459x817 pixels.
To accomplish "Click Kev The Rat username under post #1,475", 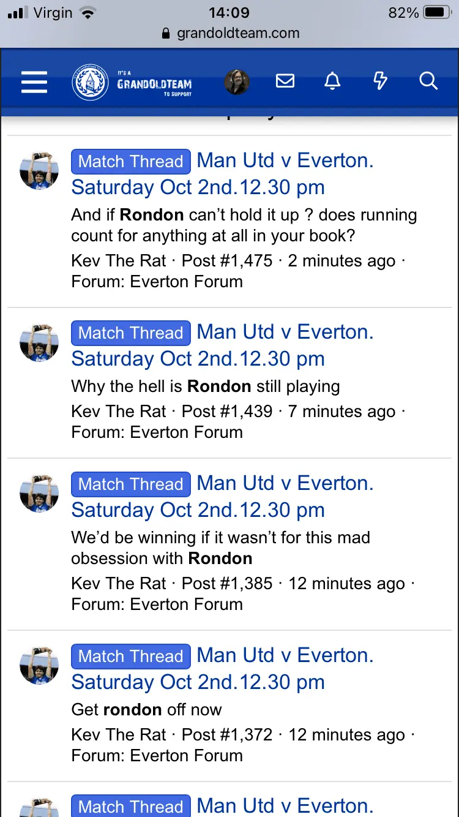I will pos(119,261).
